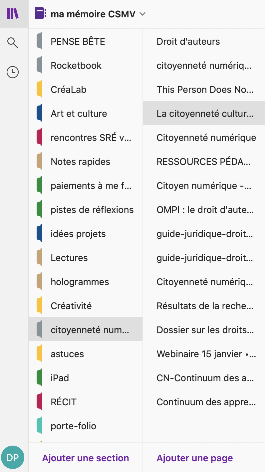Open recent notes clock icon

pyautogui.click(x=13, y=72)
